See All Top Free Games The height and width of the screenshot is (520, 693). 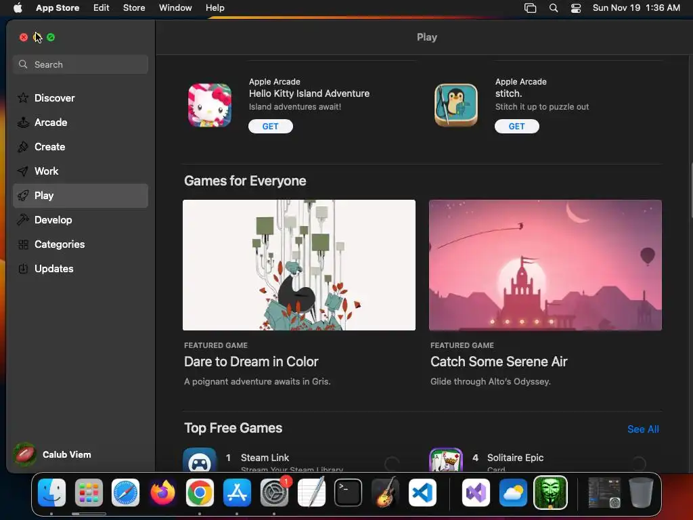point(643,429)
